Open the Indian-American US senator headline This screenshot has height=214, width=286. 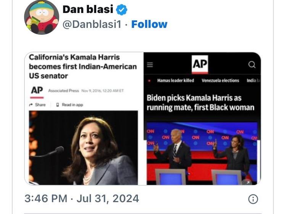pyautogui.click(x=83, y=66)
